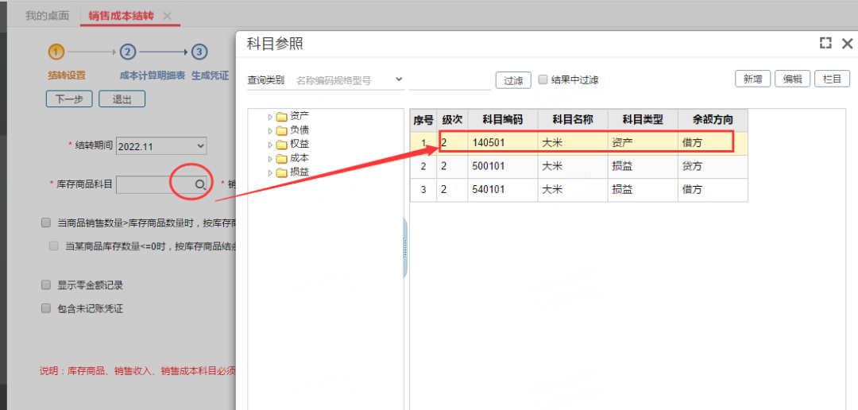Close the 销售成本结转 tab
The width and height of the screenshot is (858, 410).
point(167,16)
